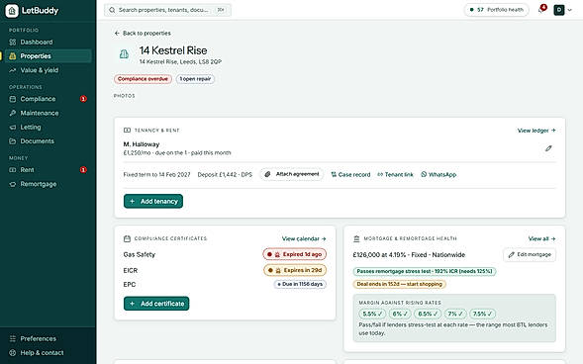
Task: Edit M. Holloway tenancy pencil icon
Action: pyautogui.click(x=548, y=148)
